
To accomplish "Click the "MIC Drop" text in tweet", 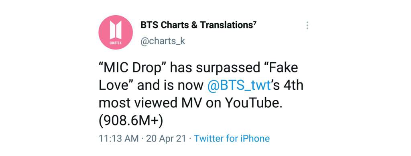I will [133, 68].
